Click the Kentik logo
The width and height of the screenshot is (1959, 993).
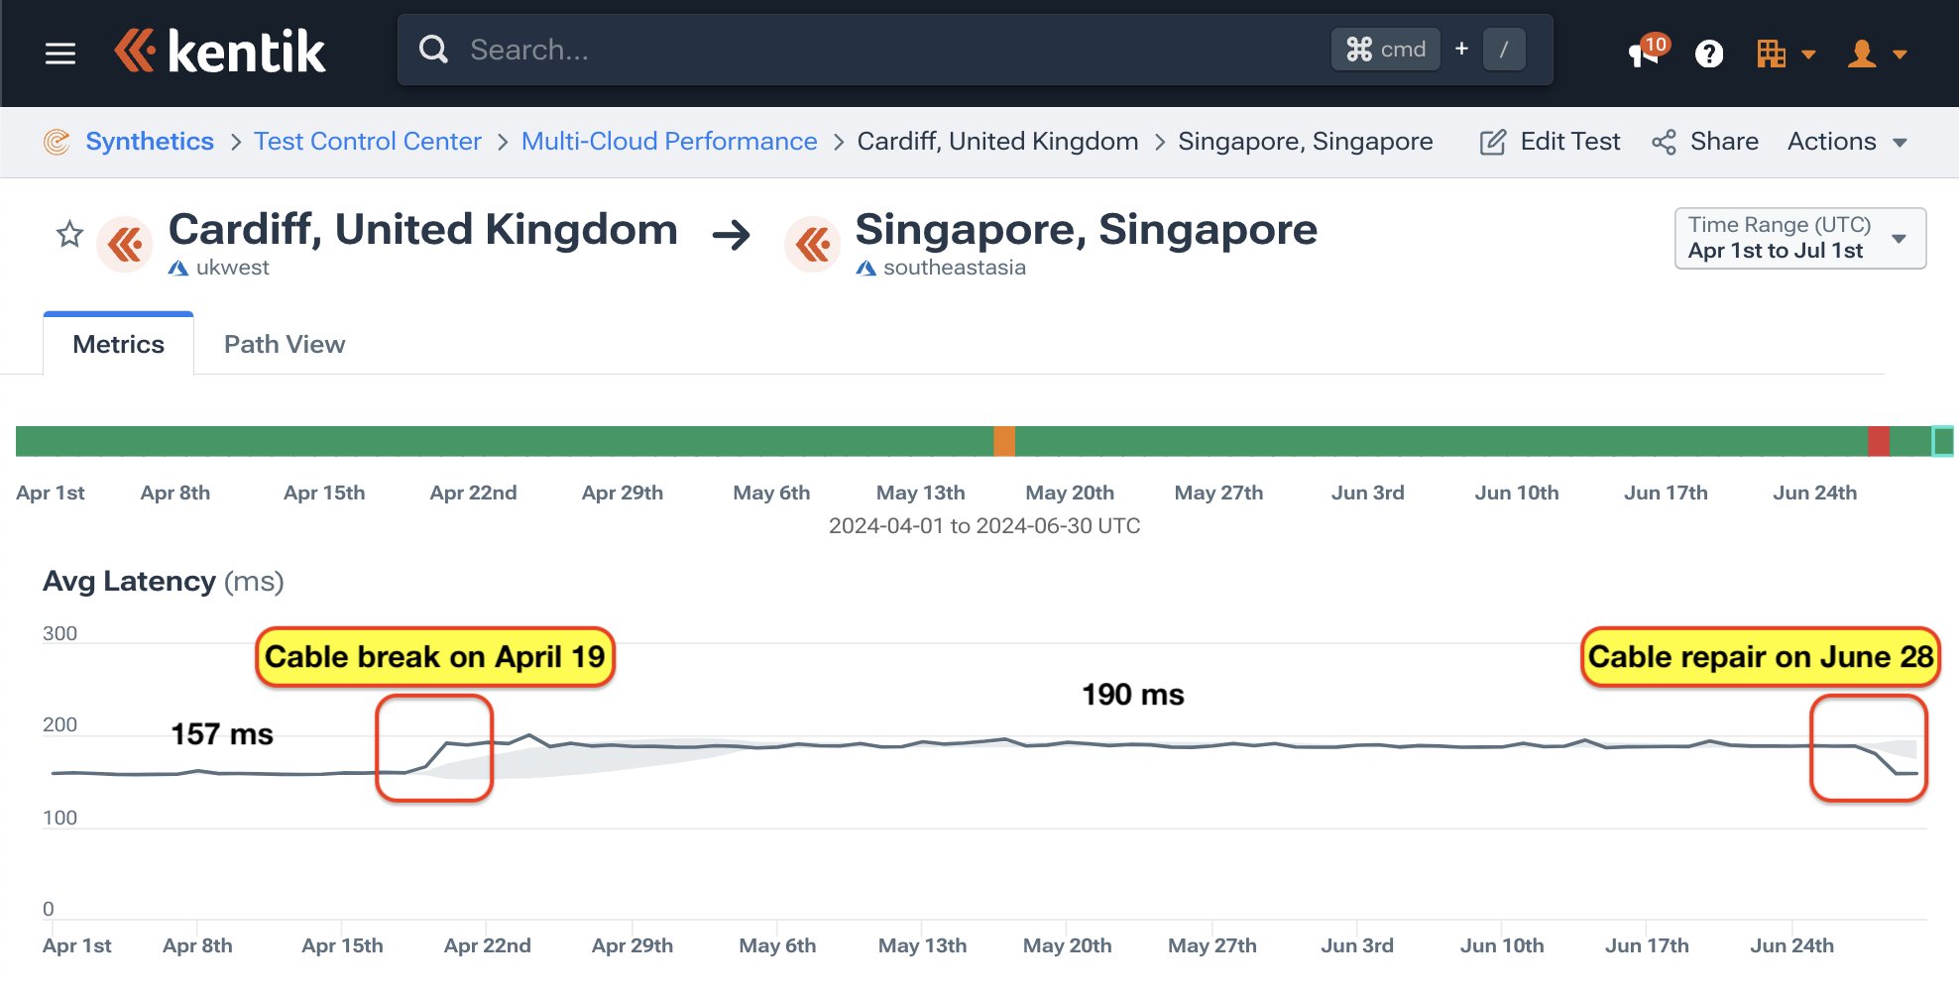(x=220, y=52)
